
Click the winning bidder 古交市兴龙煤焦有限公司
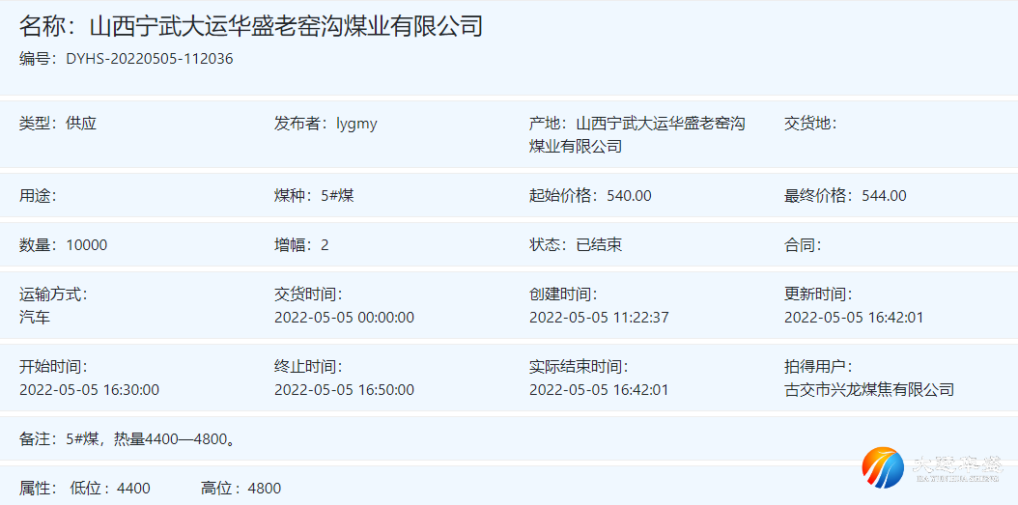point(868,390)
